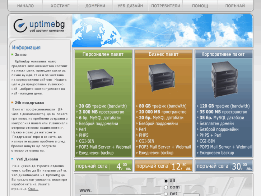Open the ПОМОЩ menu item
Viewport: 261px width, 196px height.
(x=200, y=6)
